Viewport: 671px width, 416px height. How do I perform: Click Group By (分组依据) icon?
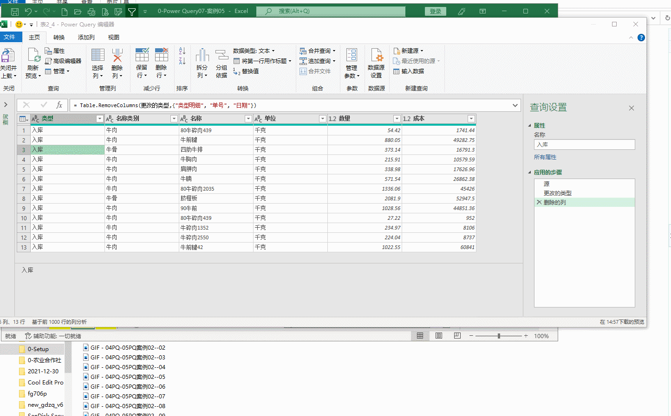coord(221,55)
